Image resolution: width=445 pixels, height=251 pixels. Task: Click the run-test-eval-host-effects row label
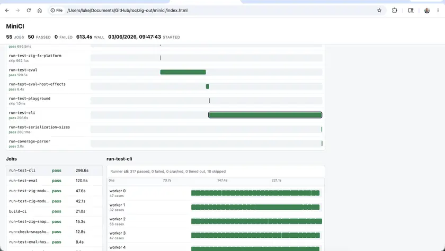37,84
